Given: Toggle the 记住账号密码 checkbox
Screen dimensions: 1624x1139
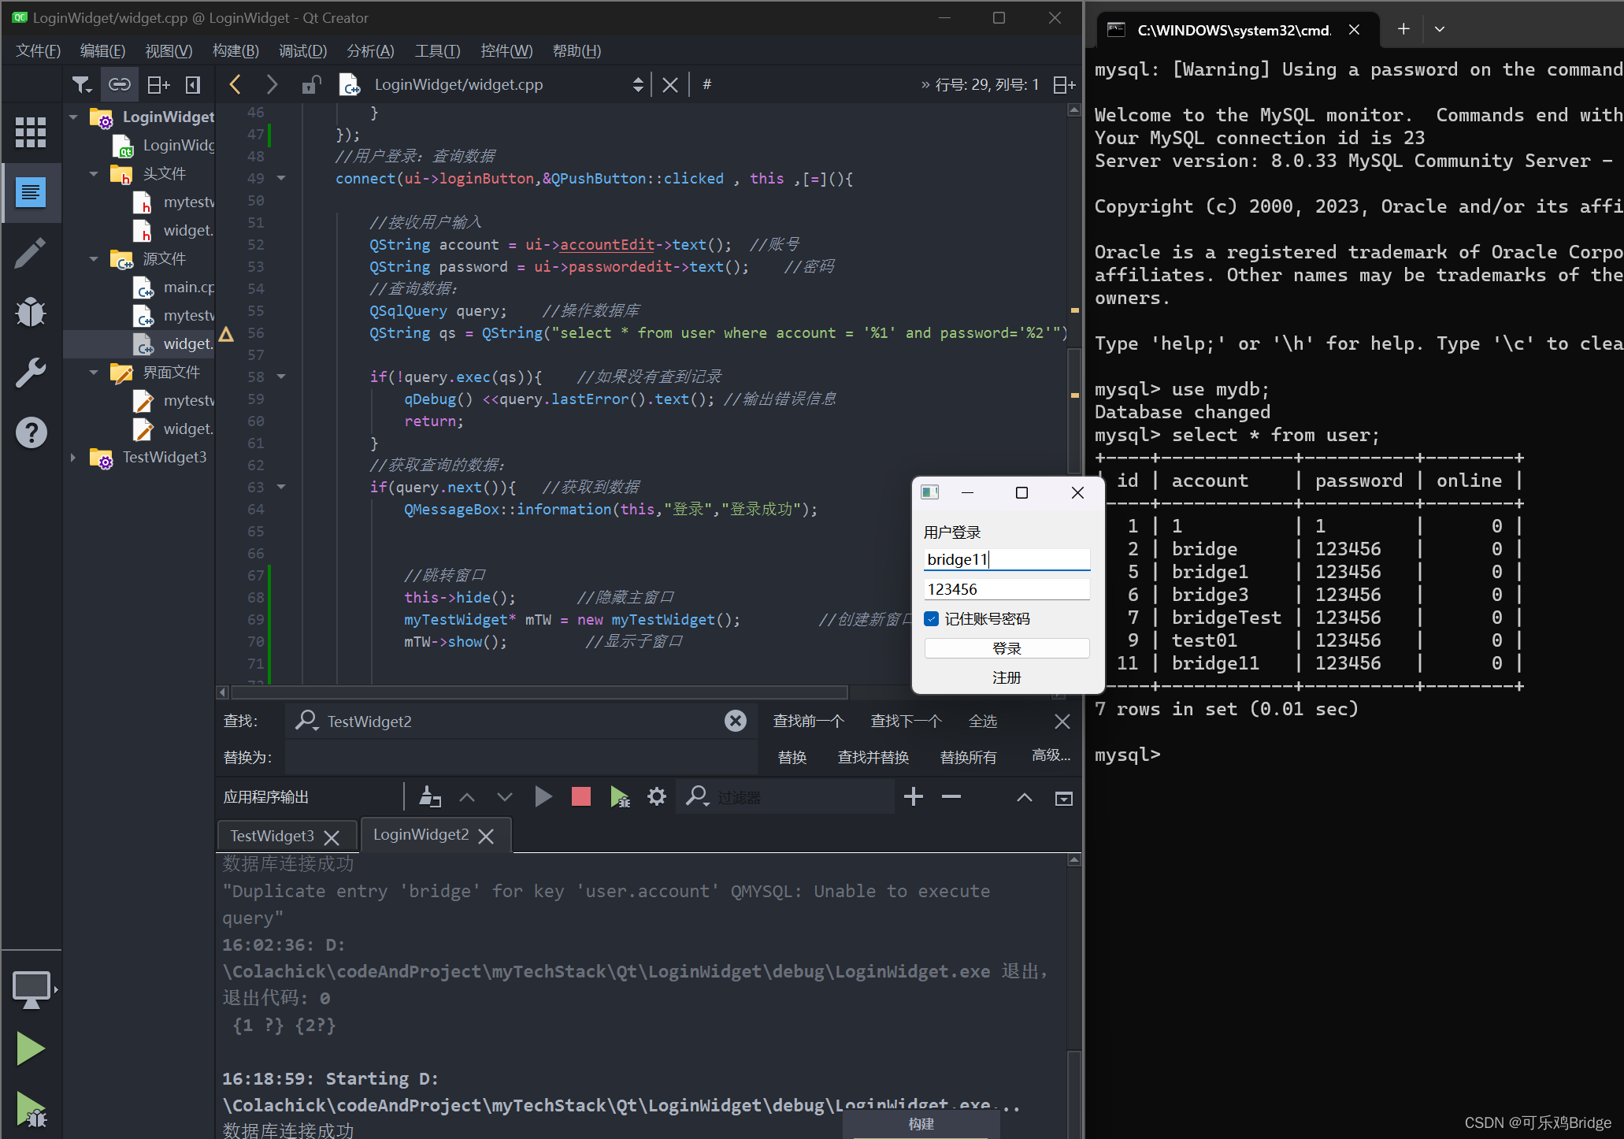Looking at the screenshot, I should [x=932, y=618].
